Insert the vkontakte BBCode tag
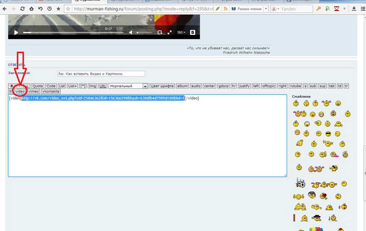The image size is (366, 231). tap(50, 92)
